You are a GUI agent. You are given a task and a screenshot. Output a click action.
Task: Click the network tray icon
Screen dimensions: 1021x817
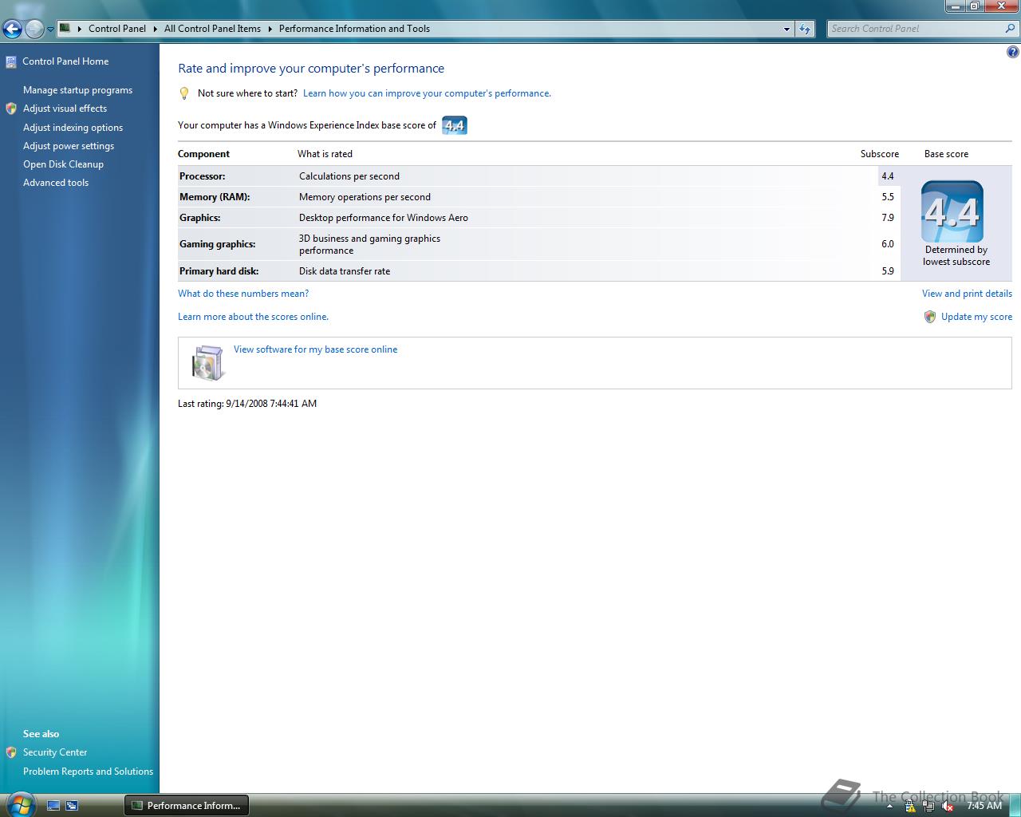coord(928,806)
